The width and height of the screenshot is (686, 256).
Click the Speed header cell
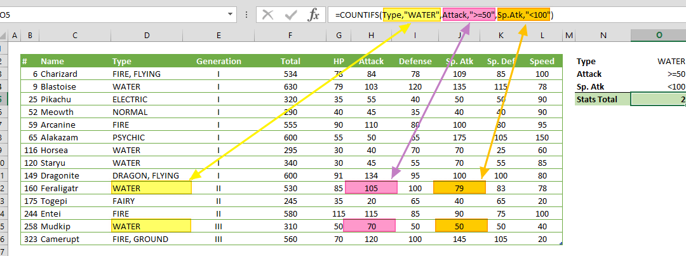542,61
